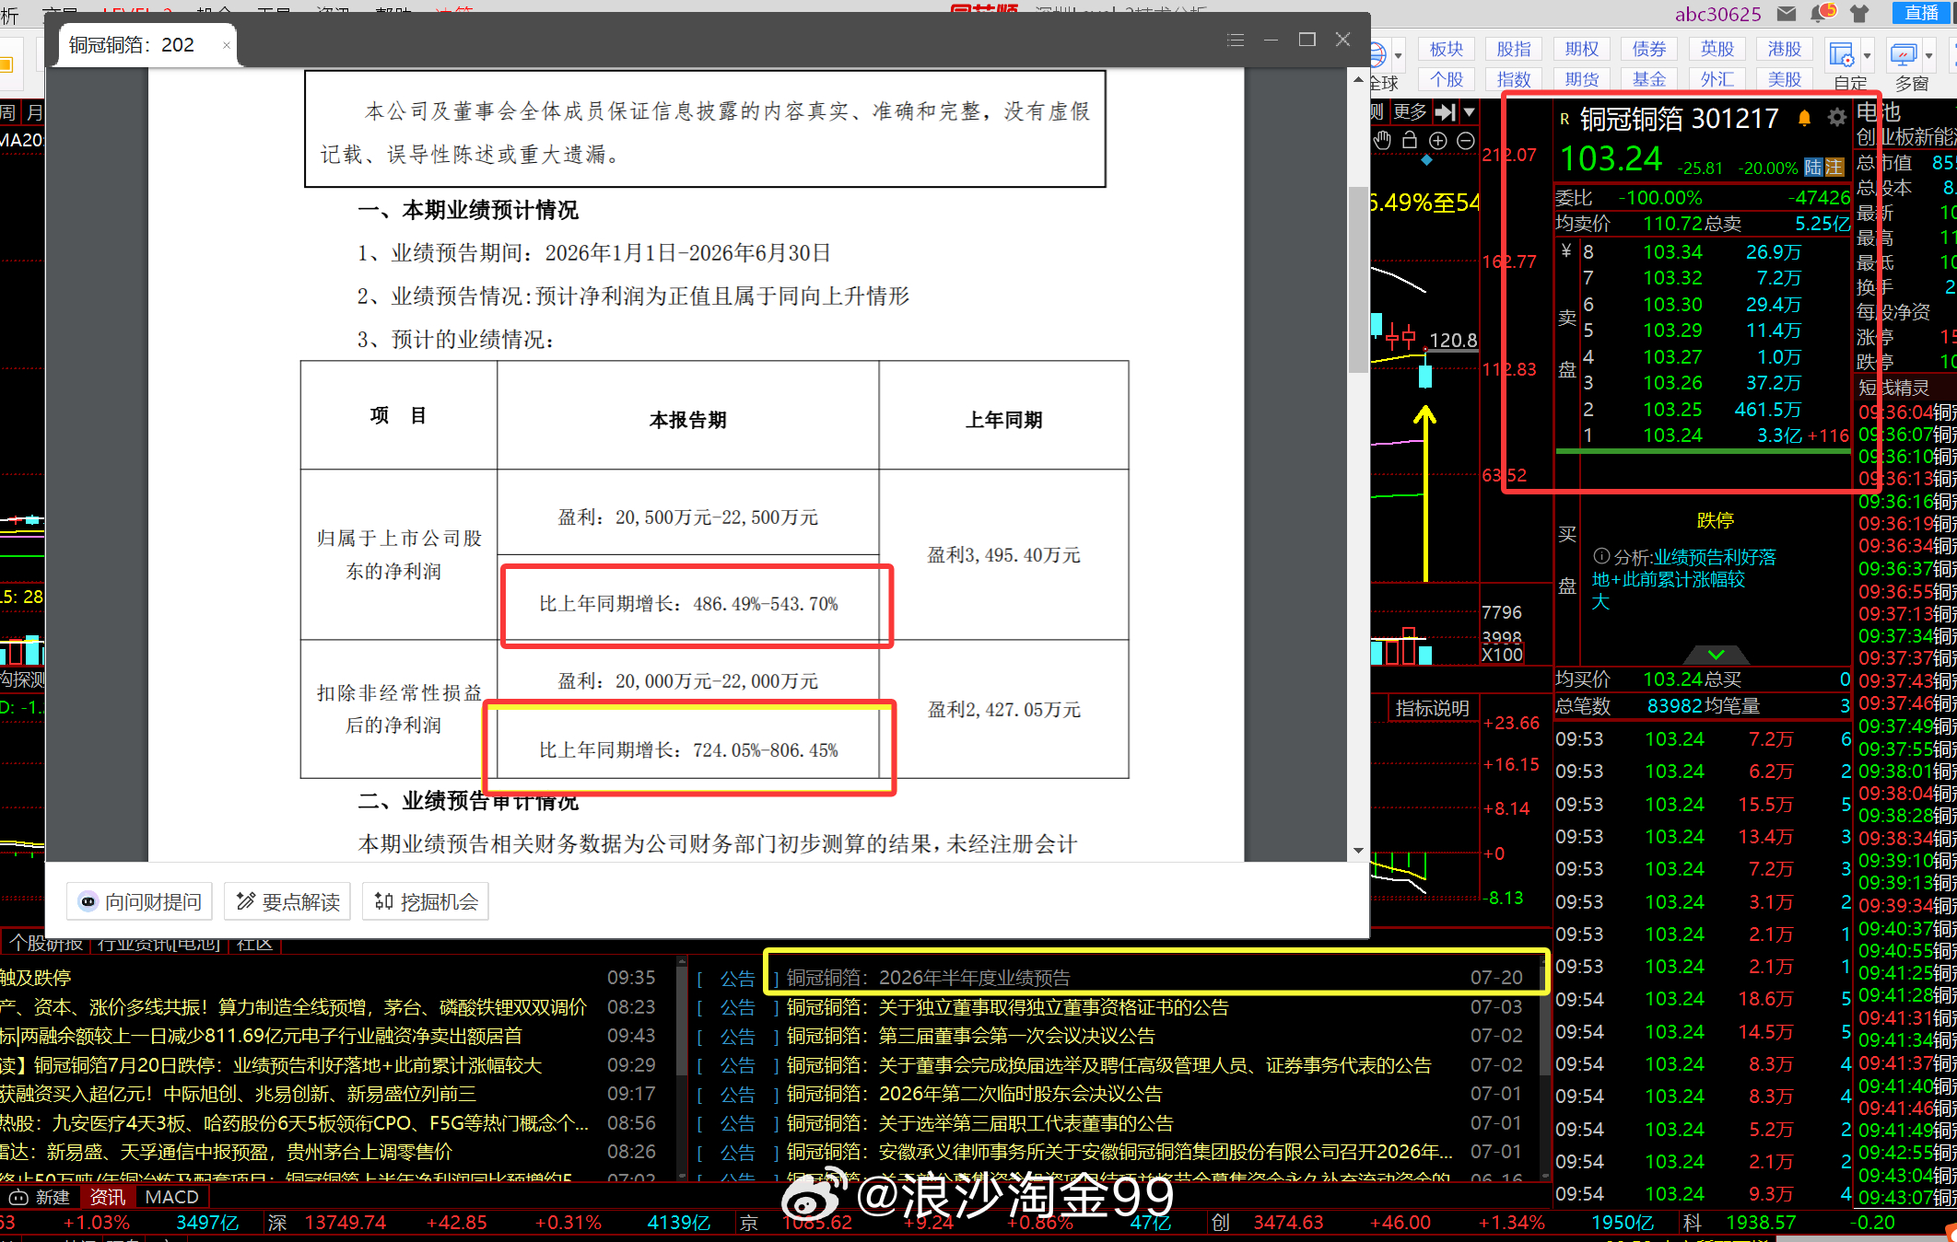
Task: Open the 更多 tab above the chart
Action: 1410,112
